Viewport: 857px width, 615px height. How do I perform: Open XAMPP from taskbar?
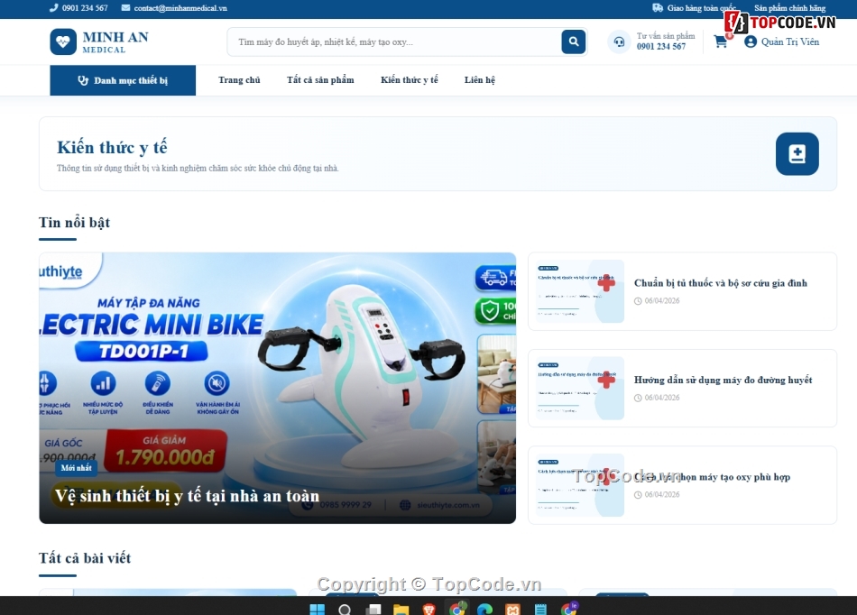pos(512,609)
